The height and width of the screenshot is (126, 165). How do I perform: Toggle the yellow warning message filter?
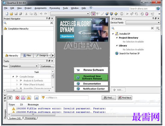pyautogui.click(x=29, y=98)
